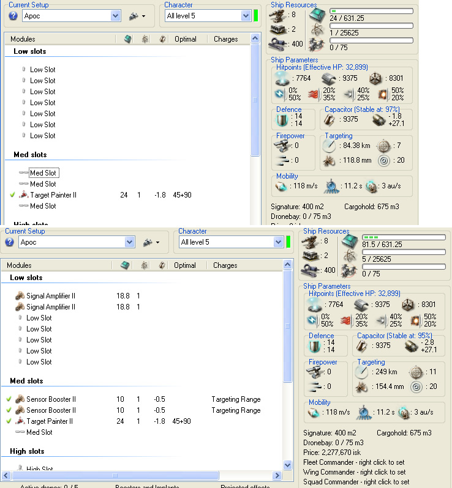Click second Sensor Booster II module icon
The width and height of the screenshot is (452, 488).
point(20,410)
